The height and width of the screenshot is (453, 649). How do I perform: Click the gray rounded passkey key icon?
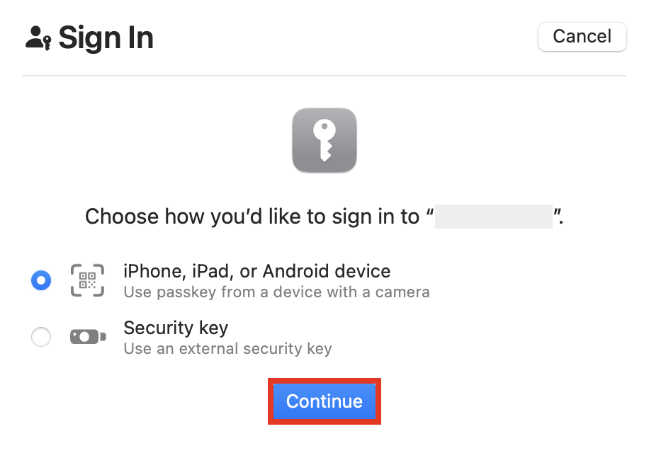coord(324,139)
